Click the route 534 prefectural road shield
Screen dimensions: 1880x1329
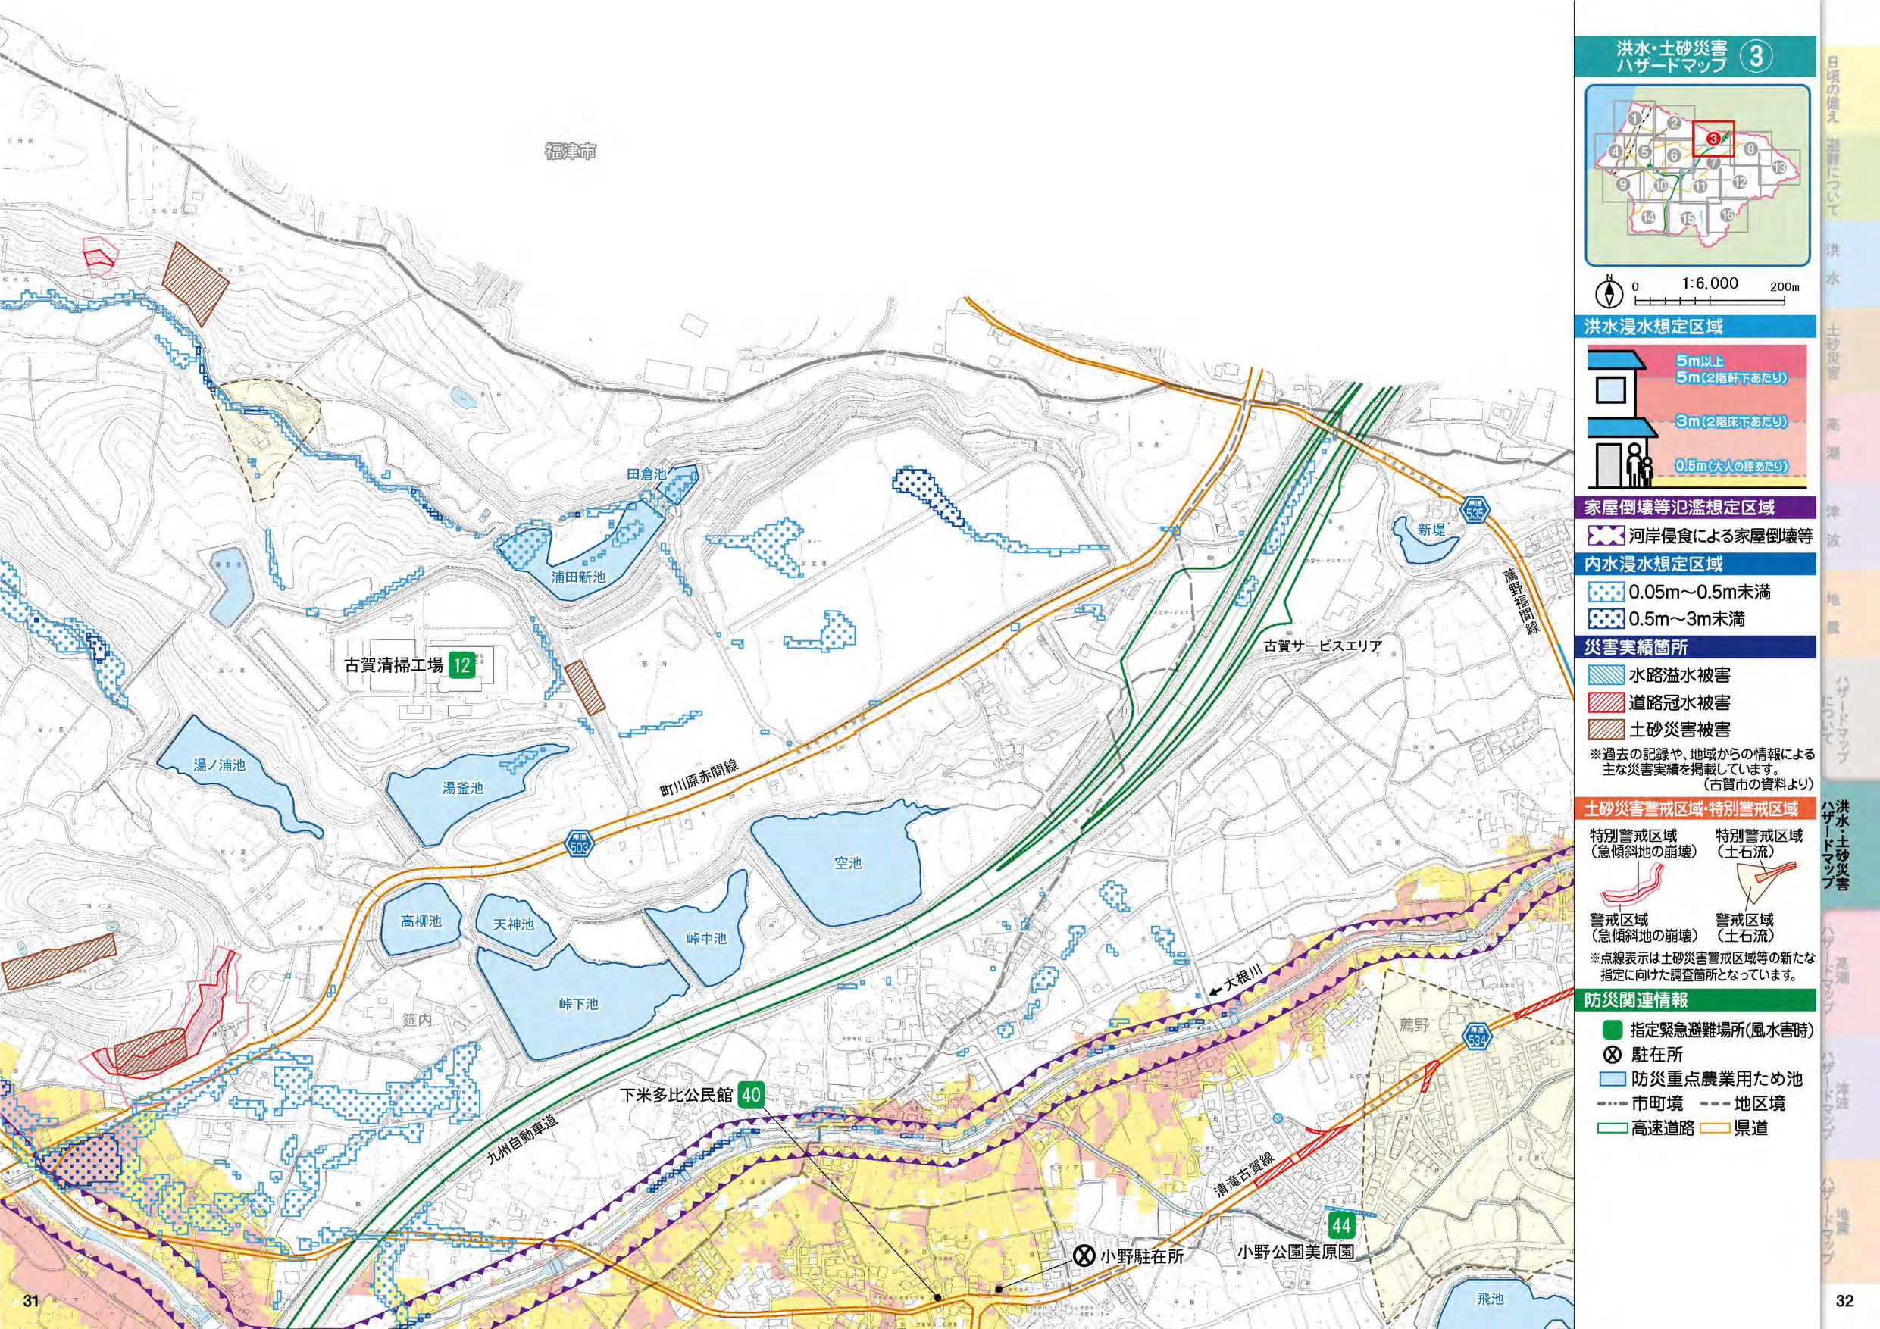click(x=1478, y=1039)
